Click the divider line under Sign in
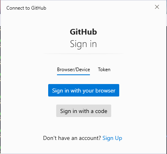This screenshot has width=167, height=154. point(83,53)
